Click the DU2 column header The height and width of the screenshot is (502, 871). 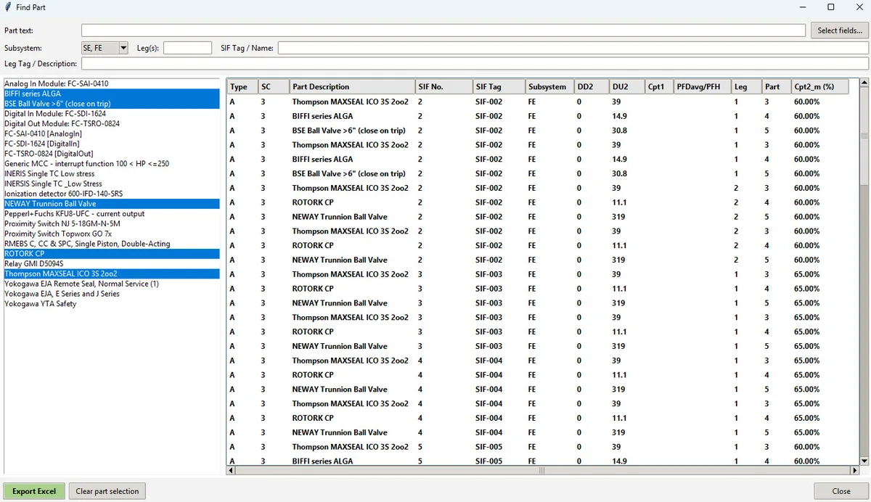pos(627,86)
